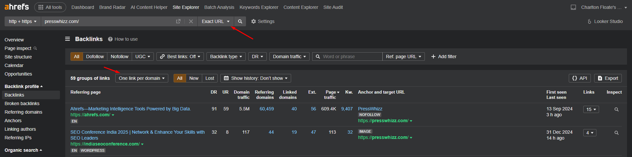Open Keywords Explorer
This screenshot has width=632, height=157.
tap(259, 7)
